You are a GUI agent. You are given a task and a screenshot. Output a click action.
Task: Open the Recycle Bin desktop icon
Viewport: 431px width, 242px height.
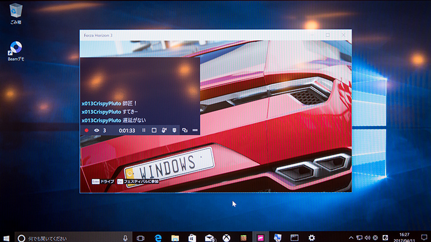point(16,14)
